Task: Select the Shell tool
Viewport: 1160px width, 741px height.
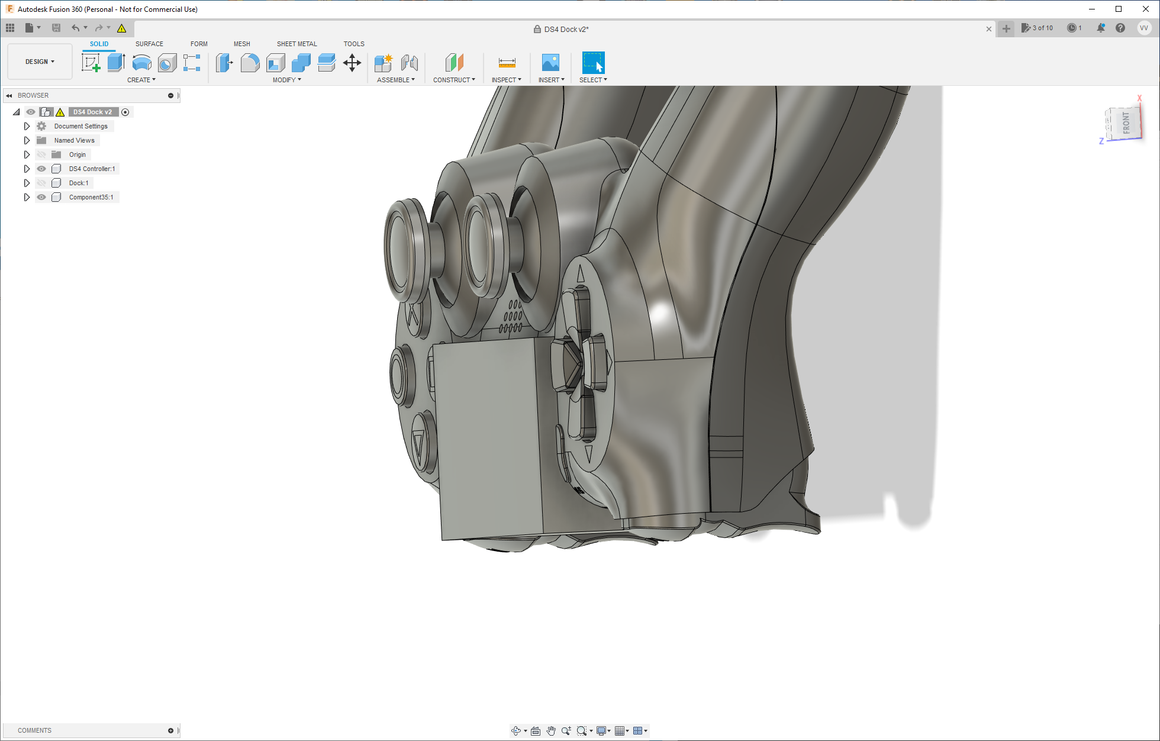Action: tap(275, 62)
